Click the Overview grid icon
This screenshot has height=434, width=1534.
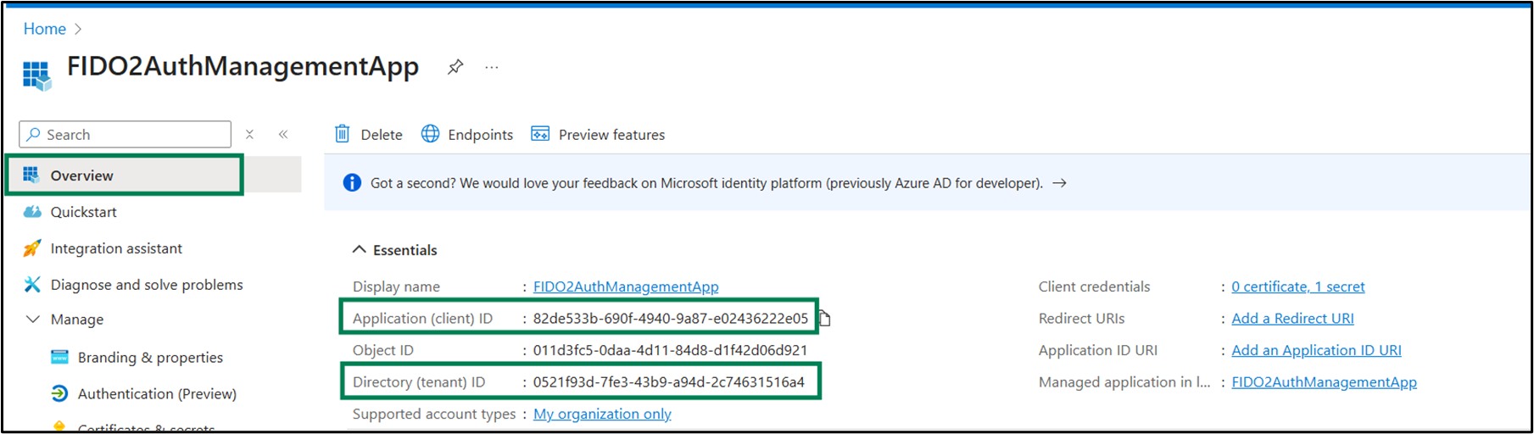(x=31, y=175)
